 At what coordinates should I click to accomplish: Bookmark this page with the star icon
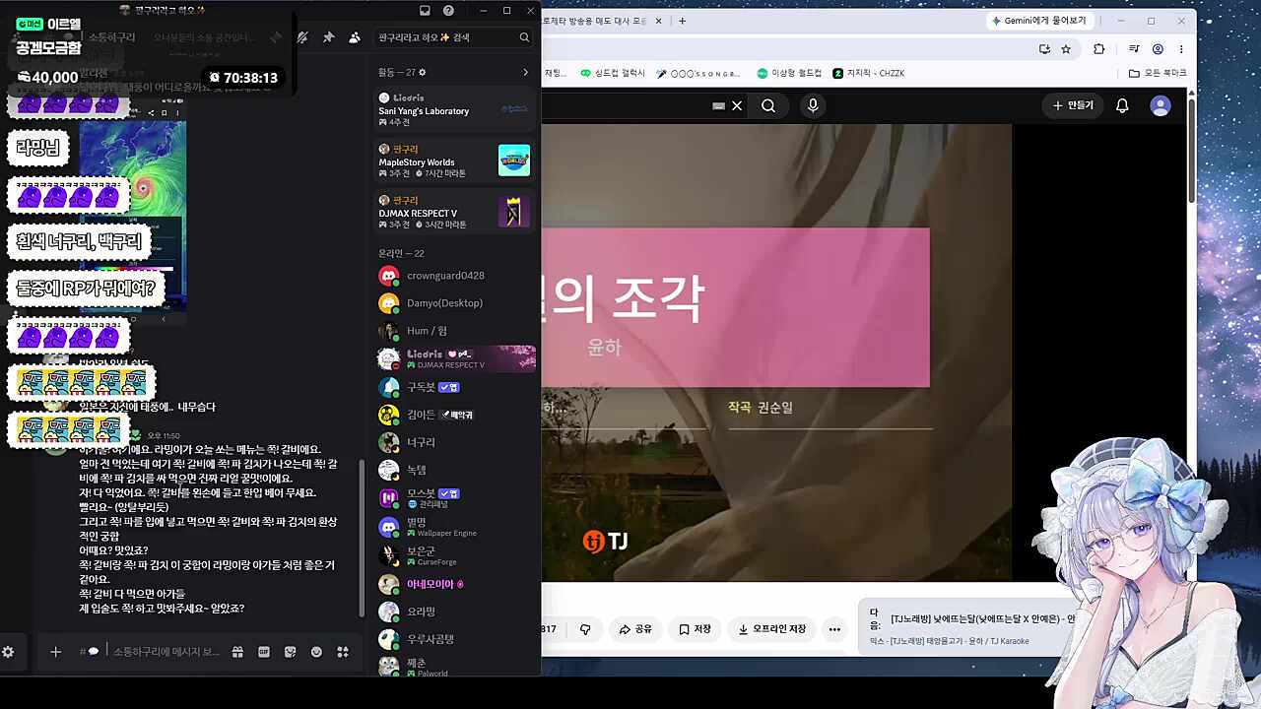click(1066, 49)
